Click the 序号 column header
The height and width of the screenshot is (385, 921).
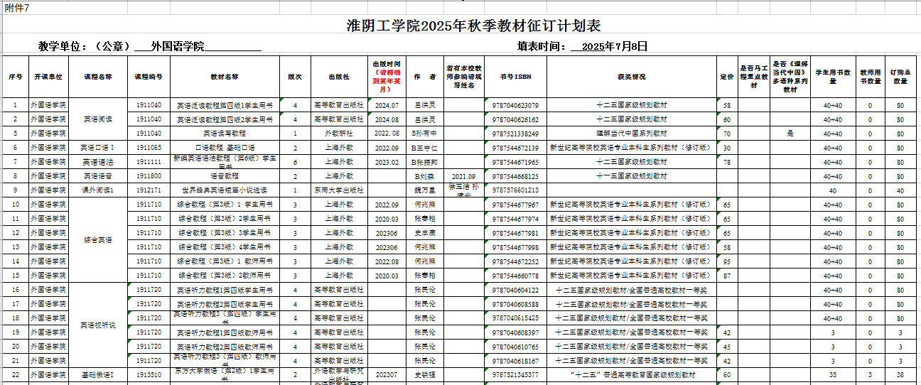pos(15,77)
